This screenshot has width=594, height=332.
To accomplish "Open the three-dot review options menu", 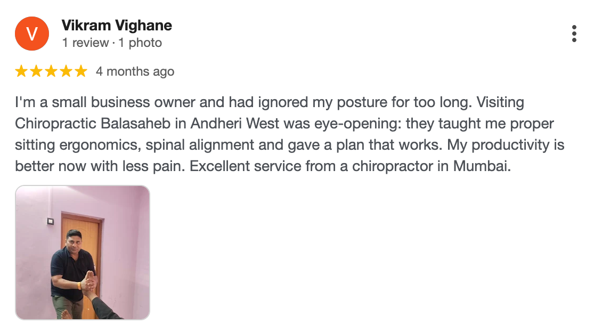I will click(574, 34).
